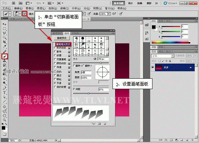Image resolution: width=199 pixels, height=143 pixels.
Task: Click the 圆度 100% field
Action: (86, 78)
